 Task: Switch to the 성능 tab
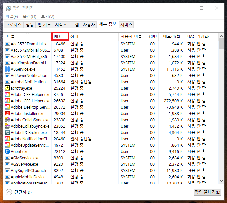pos(30,25)
